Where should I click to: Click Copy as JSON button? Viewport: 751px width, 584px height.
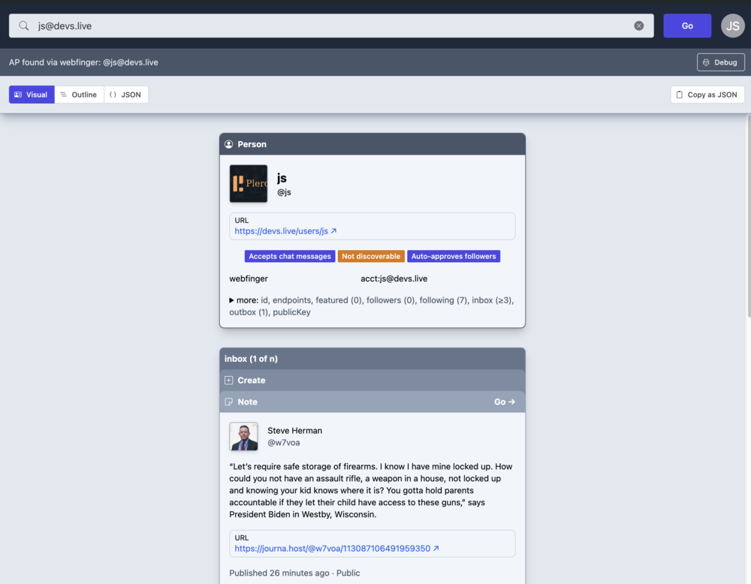pyautogui.click(x=707, y=95)
